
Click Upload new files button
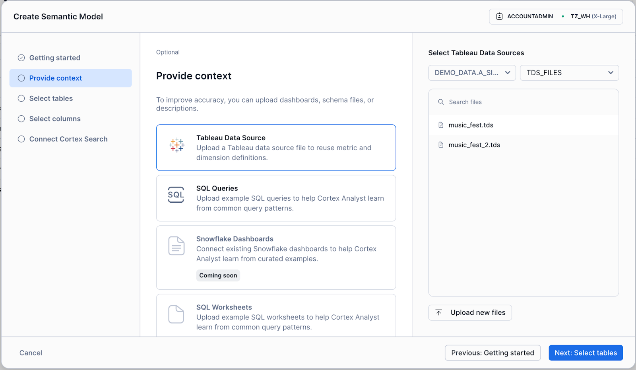[x=470, y=313]
